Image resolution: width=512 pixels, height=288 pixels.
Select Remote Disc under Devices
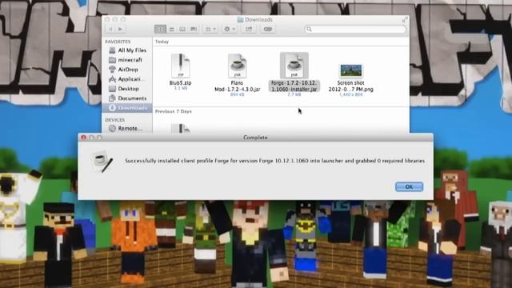pyautogui.click(x=127, y=128)
